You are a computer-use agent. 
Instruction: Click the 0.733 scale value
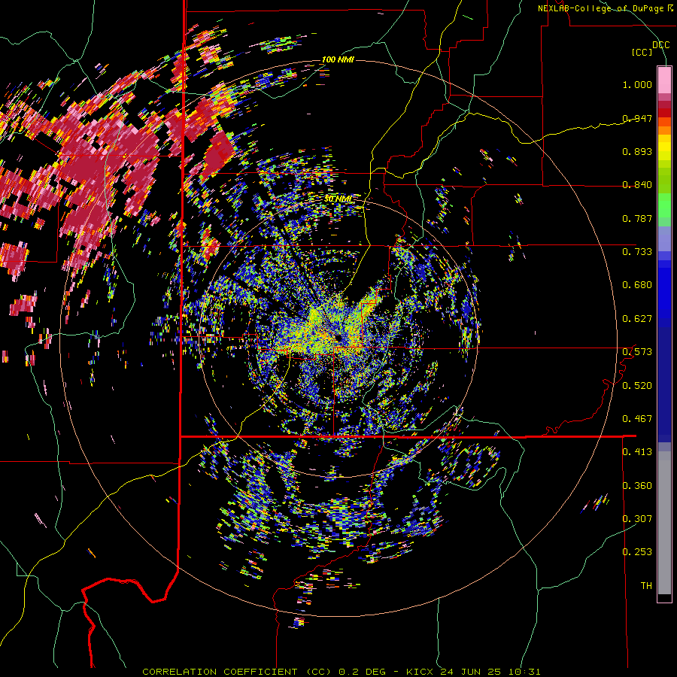coord(637,252)
